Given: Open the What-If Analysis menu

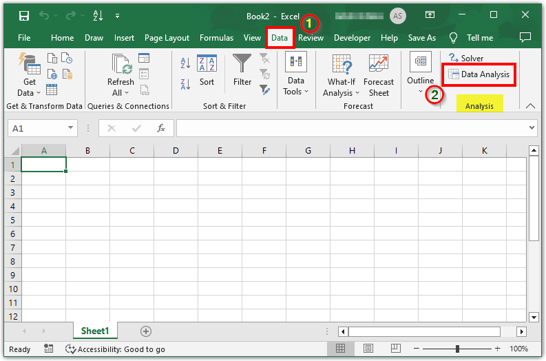Looking at the screenshot, I should point(342,76).
